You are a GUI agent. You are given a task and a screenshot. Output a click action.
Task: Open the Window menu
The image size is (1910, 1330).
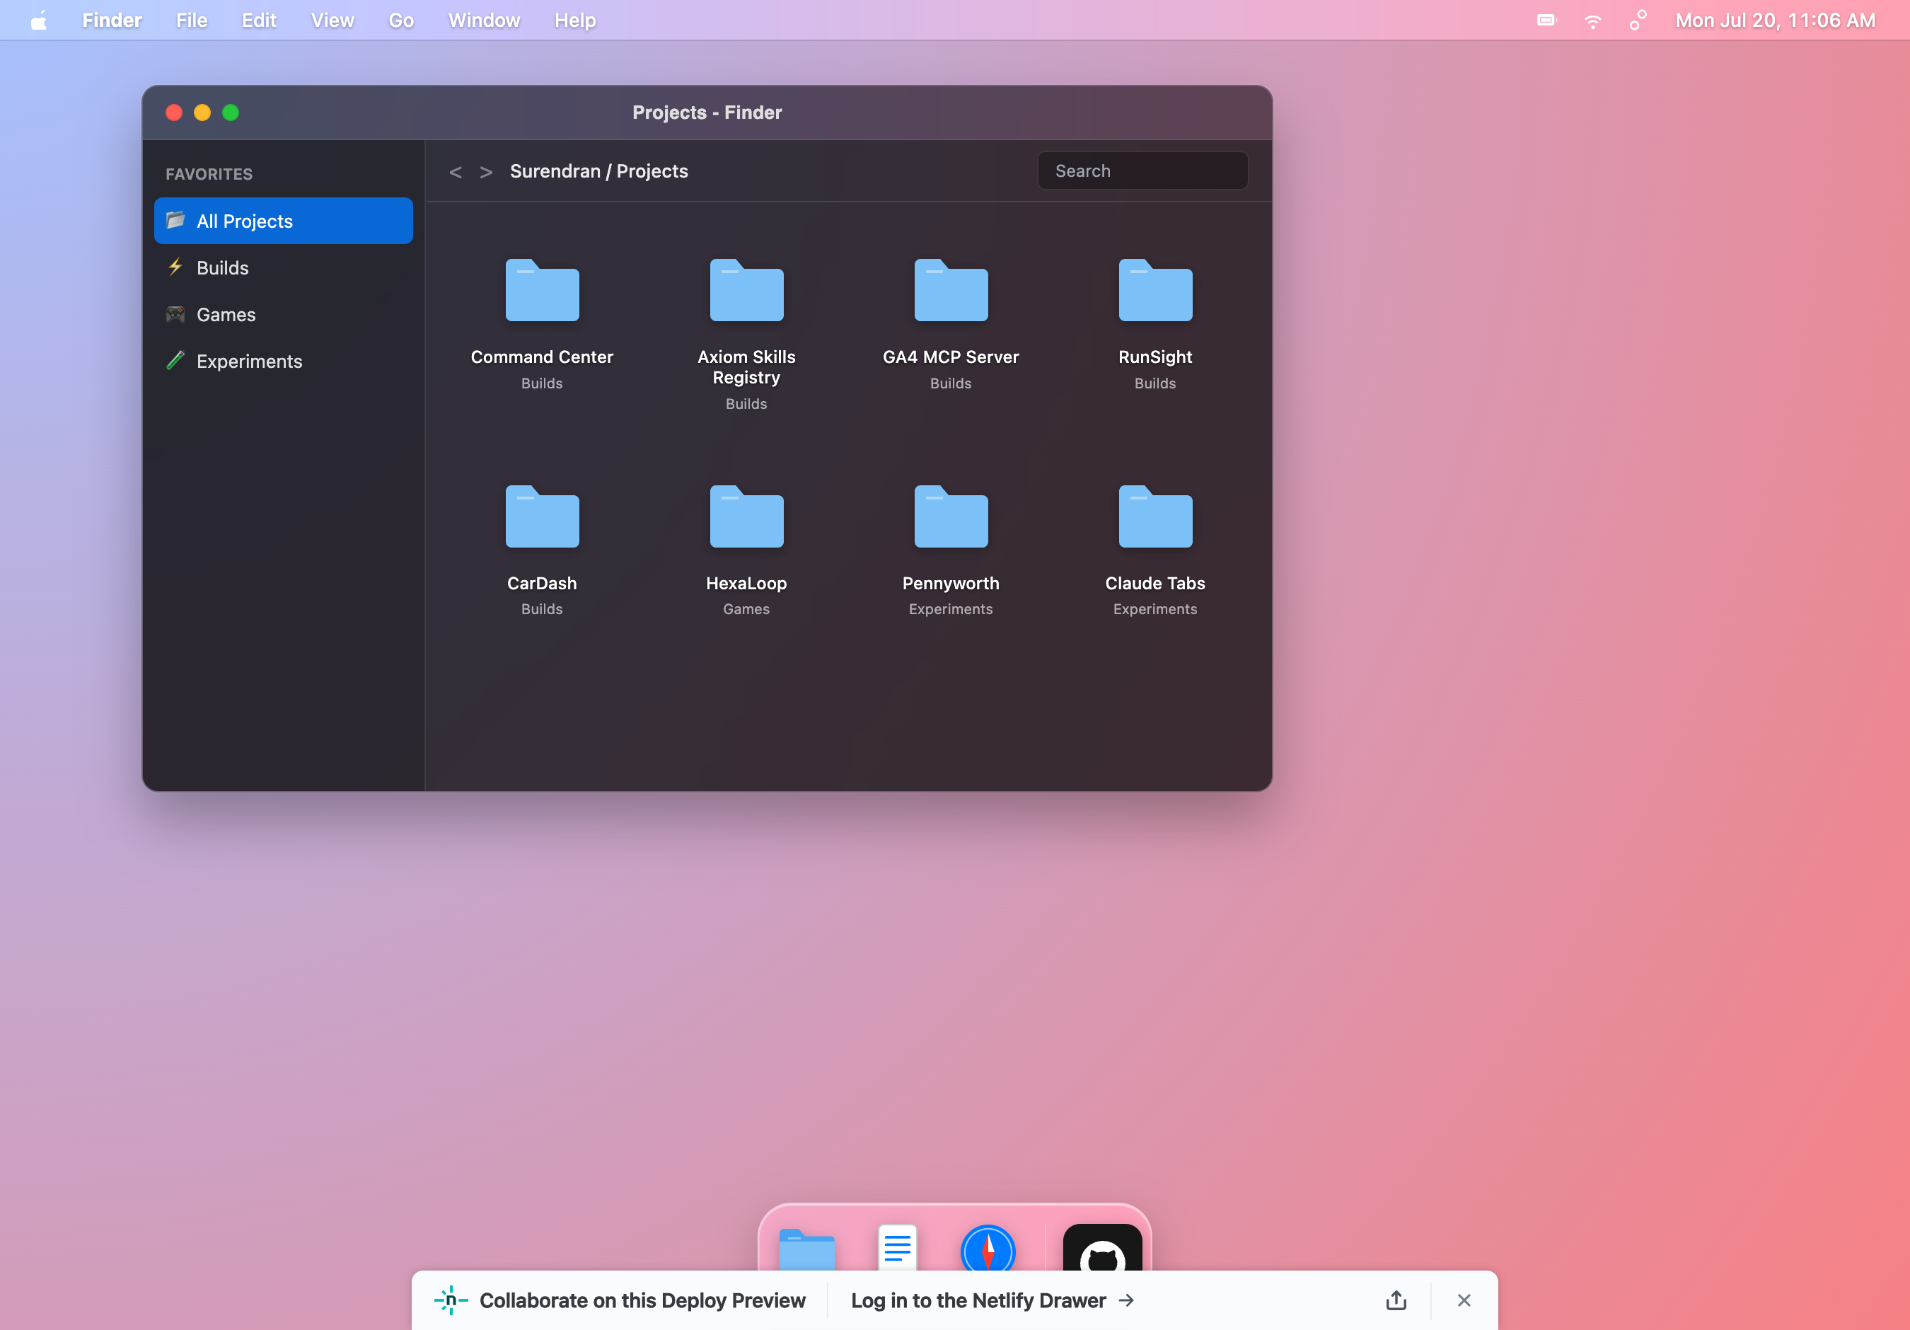point(484,20)
